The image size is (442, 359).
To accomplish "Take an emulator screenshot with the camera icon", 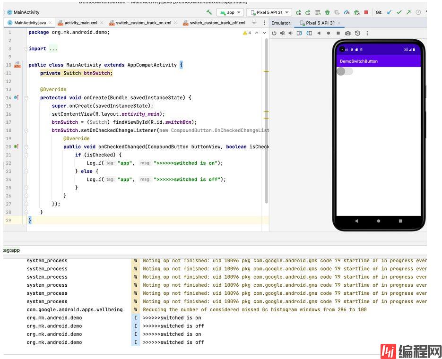I will (x=348, y=33).
